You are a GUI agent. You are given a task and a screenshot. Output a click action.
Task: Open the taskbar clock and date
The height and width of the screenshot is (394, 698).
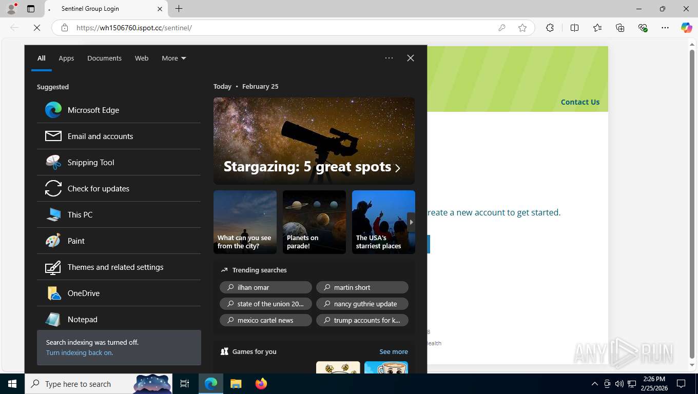pyautogui.click(x=654, y=384)
